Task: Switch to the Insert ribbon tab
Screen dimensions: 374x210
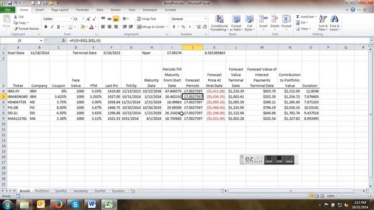Action: (x=40, y=10)
